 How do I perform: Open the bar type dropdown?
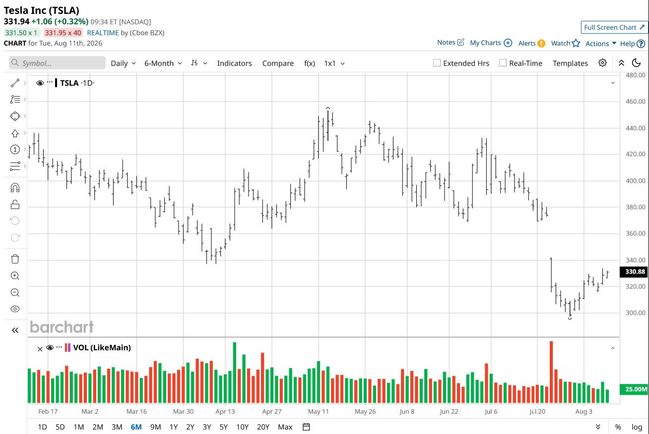click(199, 63)
